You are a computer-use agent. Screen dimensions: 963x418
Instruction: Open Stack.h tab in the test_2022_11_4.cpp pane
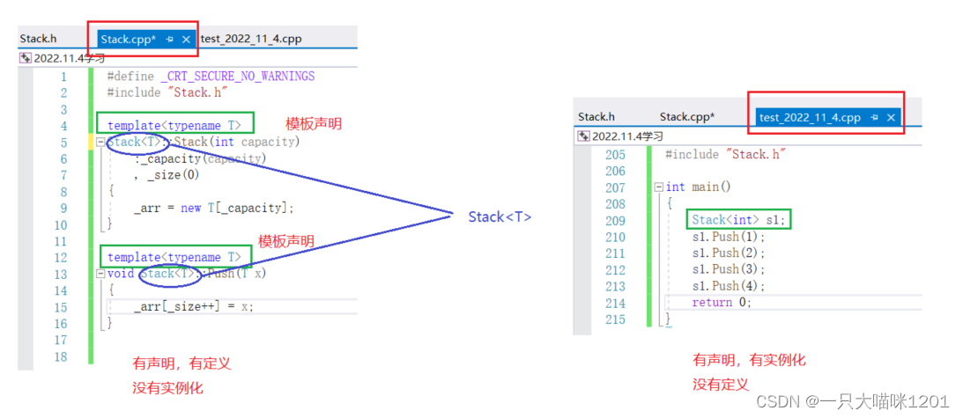tap(596, 117)
